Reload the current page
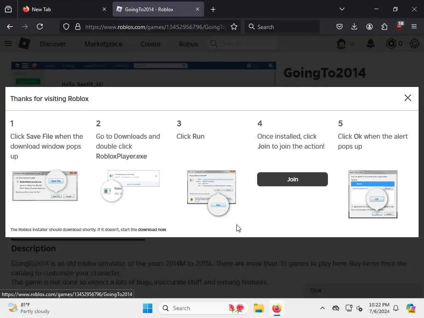The width and height of the screenshot is (424, 318). (x=40, y=26)
